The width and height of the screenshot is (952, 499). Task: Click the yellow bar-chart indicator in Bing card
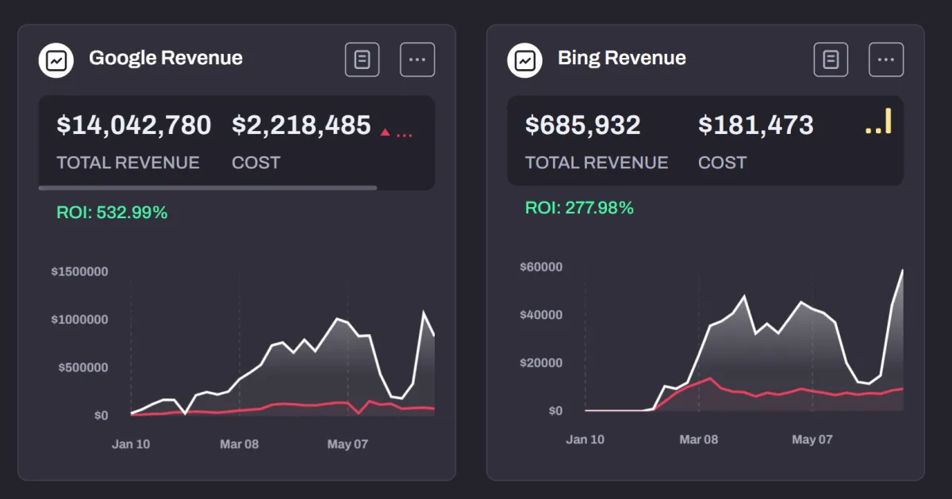pos(878,121)
